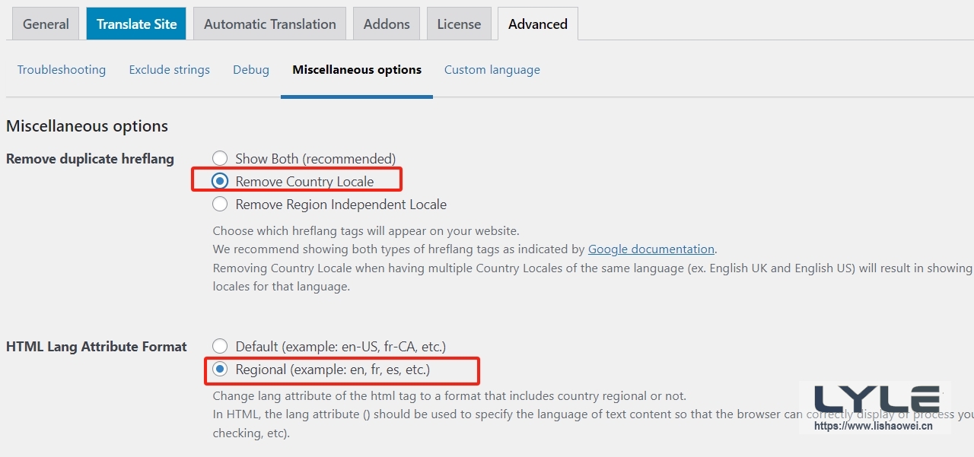Switch to the Translate Site tab

tap(136, 24)
